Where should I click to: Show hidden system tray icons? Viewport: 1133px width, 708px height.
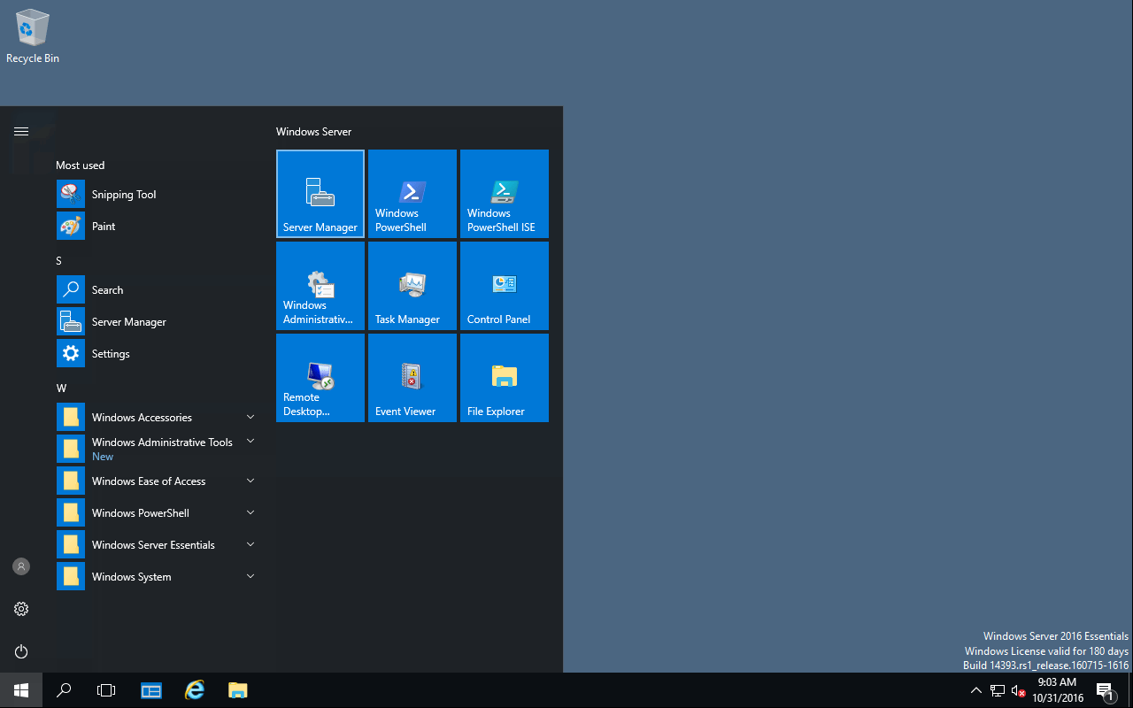click(976, 690)
